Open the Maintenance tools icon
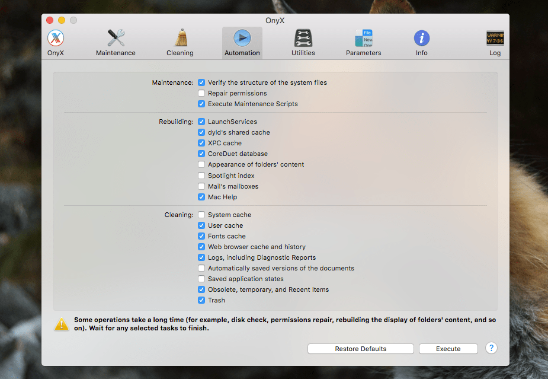This screenshot has width=548, height=379. [x=116, y=38]
